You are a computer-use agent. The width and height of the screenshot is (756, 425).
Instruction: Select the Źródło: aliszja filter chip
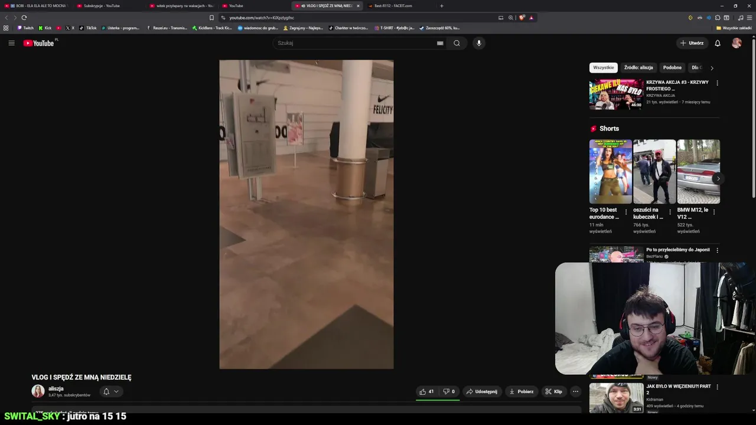click(x=638, y=67)
